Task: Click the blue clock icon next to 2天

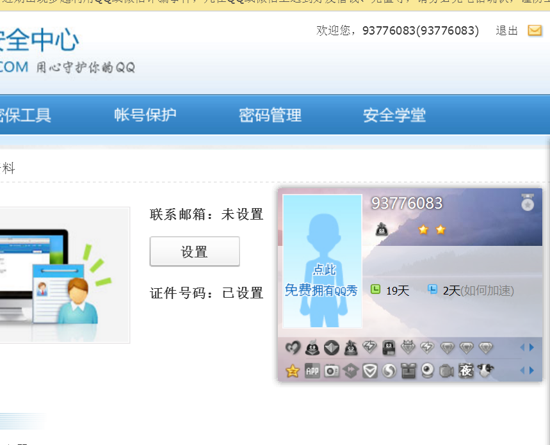Action: pyautogui.click(x=432, y=289)
